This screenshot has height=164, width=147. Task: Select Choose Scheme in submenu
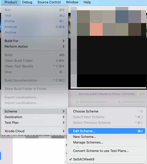tap(107, 111)
